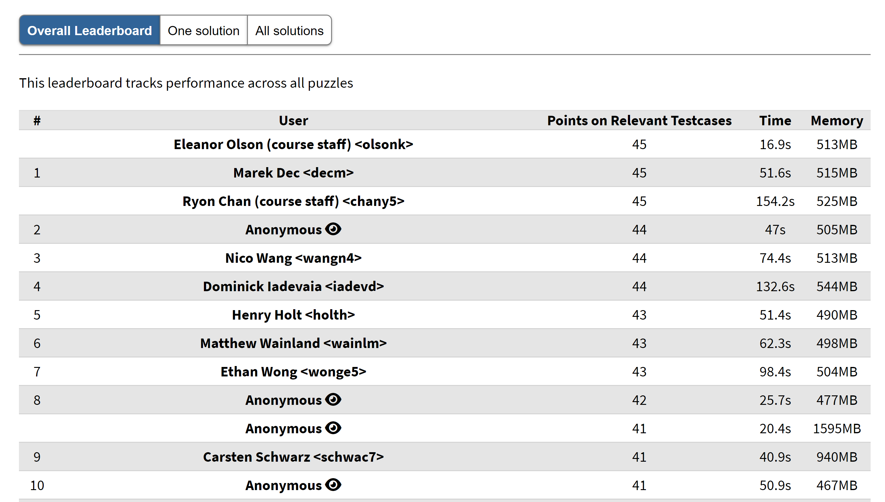Click Dominick Iadevaia <iadevd> name
885x502 pixels.
click(293, 287)
